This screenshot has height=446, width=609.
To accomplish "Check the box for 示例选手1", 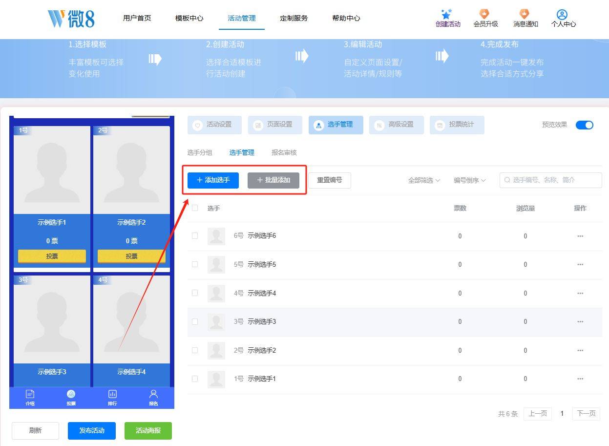I will coord(195,379).
